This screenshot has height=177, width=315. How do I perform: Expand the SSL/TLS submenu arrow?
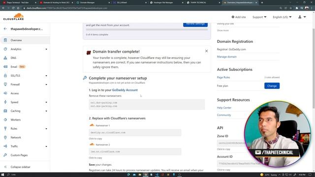pos(46,76)
